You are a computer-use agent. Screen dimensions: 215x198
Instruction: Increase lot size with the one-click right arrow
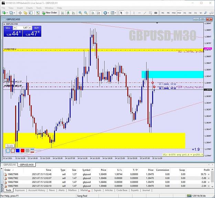point(30,28)
